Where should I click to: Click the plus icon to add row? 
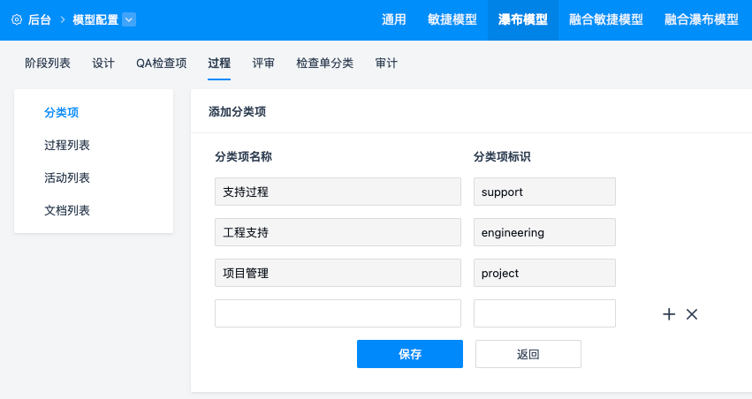[669, 314]
